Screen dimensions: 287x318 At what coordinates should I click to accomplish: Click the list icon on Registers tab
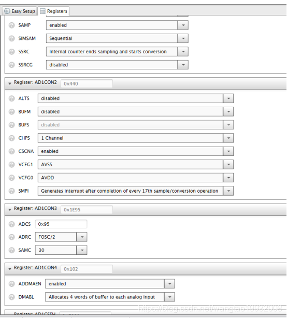tap(42, 11)
